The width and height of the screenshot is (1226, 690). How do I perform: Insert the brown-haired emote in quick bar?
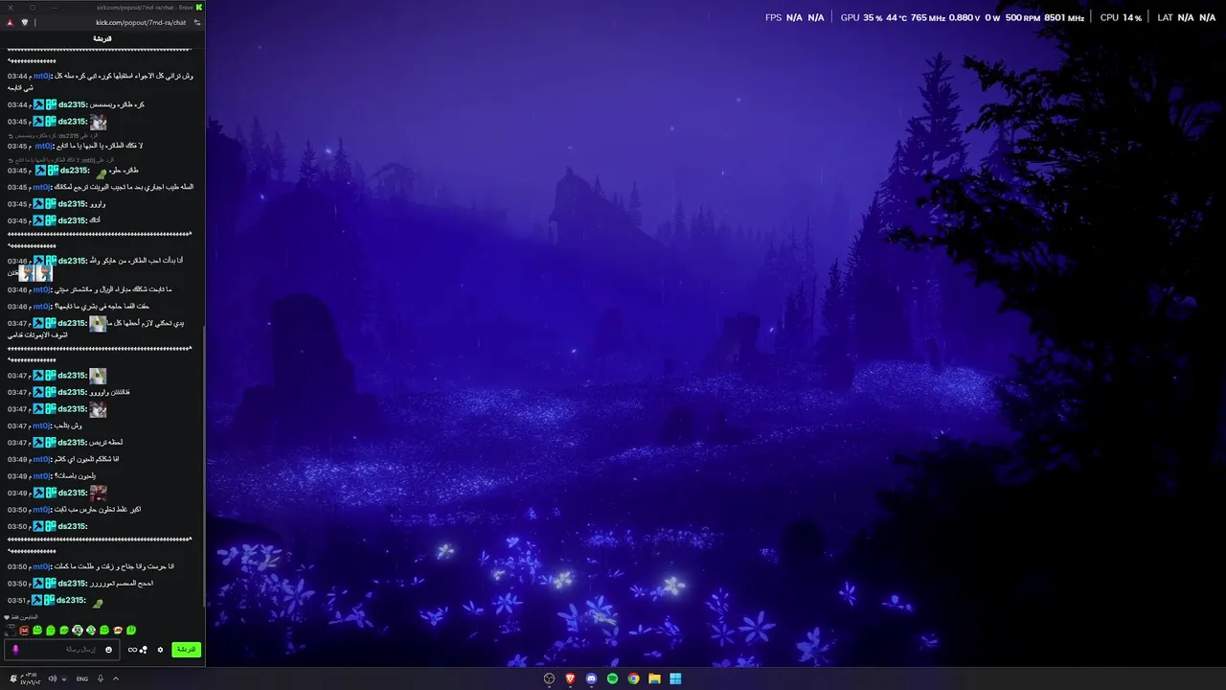118,631
